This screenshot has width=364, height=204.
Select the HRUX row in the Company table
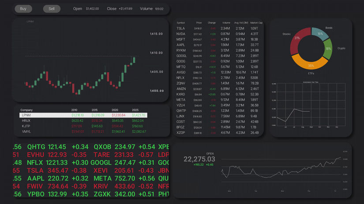(x=83, y=121)
